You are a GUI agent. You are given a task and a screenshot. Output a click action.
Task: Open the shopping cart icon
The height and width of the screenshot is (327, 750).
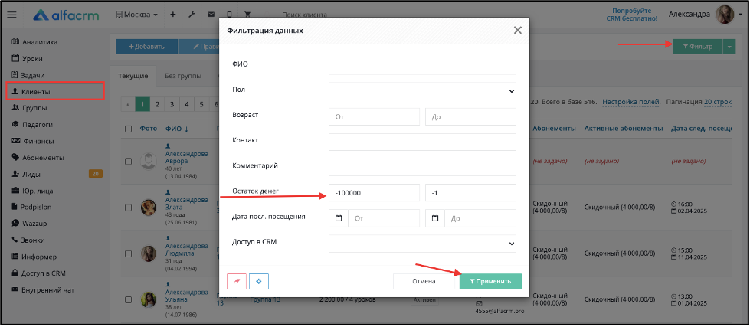(x=247, y=15)
